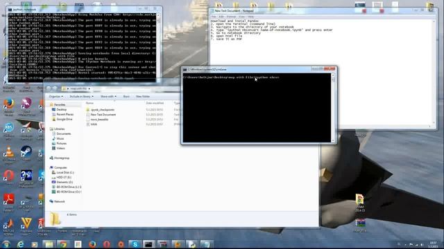The image size is (444, 249).
Task: Open HDD-1T (E:) drive in navigation pane
Action: [64, 177]
